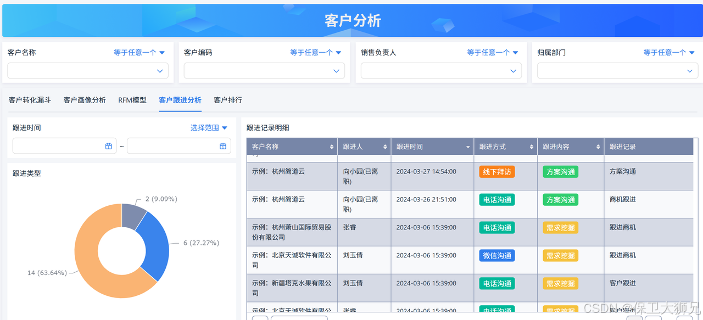This screenshot has height=320, width=703.
Task: Expand the 客户编码 filter combo box
Action: [264, 71]
